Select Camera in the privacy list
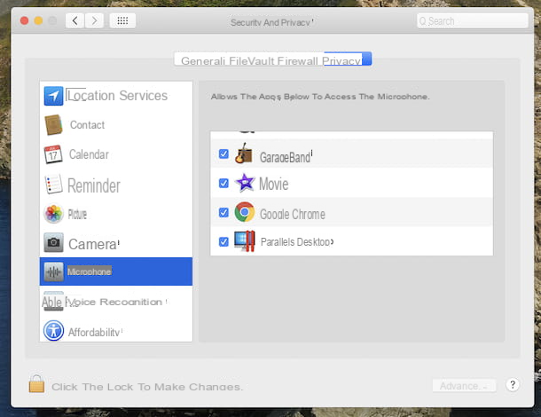 (x=116, y=243)
